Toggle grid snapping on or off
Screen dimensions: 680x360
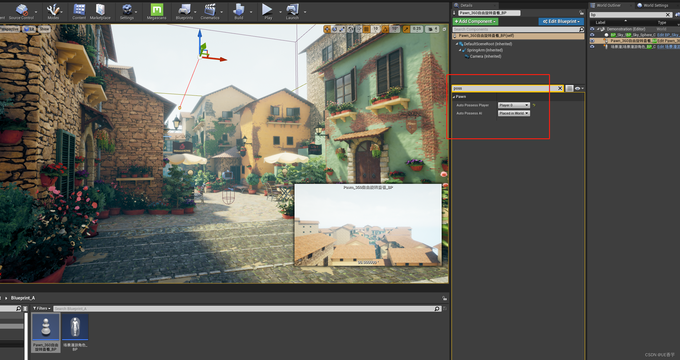(367, 29)
